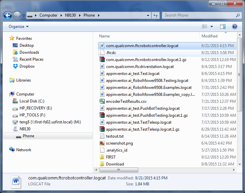
Task: Click the horizontal scrollbar thumb
Action: [x=119, y=170]
